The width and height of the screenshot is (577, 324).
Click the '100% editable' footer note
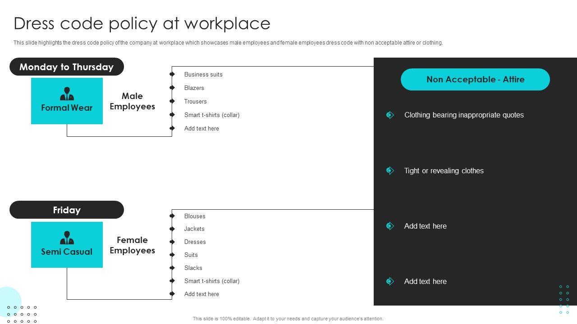coord(288,319)
